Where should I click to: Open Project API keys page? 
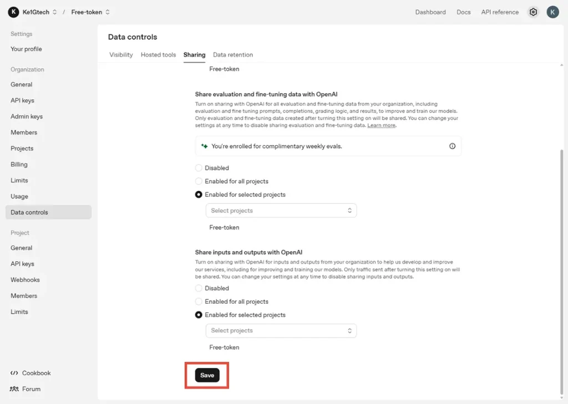coord(22,264)
